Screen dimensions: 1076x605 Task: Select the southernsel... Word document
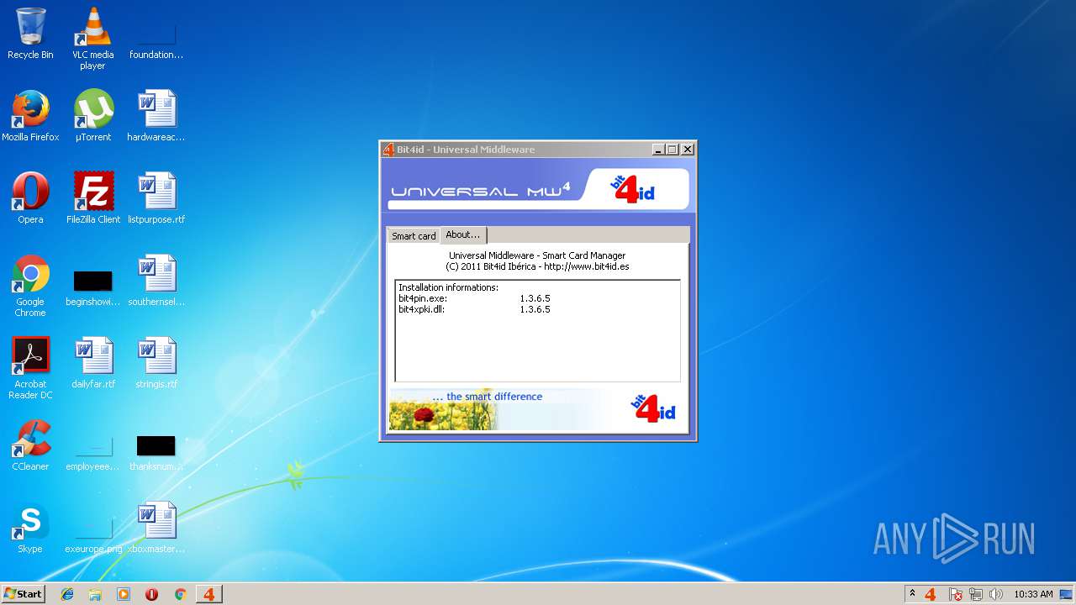point(156,281)
